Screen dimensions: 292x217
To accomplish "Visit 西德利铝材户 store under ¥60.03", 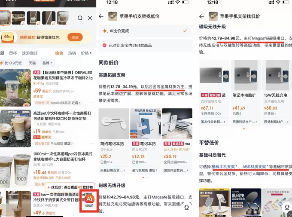I will coord(277,122).
